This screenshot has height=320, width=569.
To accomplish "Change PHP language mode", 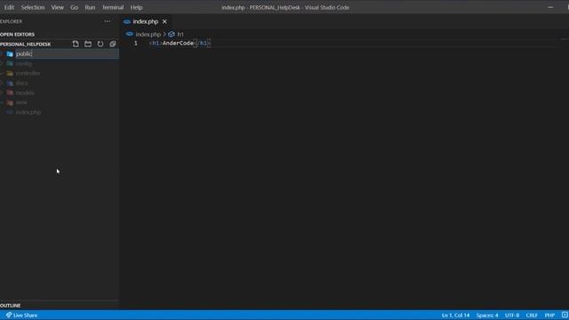I will [549, 316].
